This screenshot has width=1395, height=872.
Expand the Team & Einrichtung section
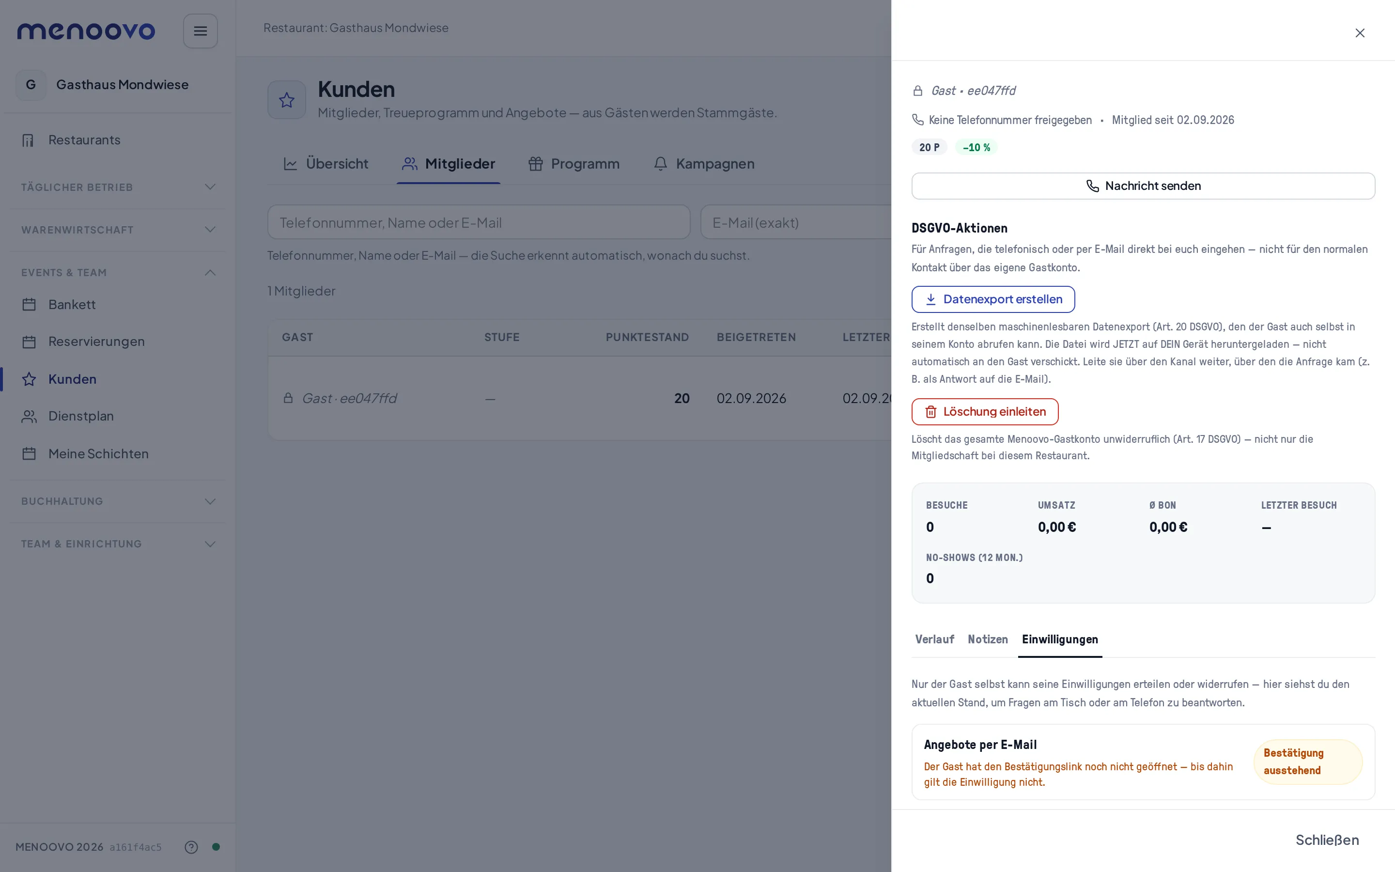(118, 544)
